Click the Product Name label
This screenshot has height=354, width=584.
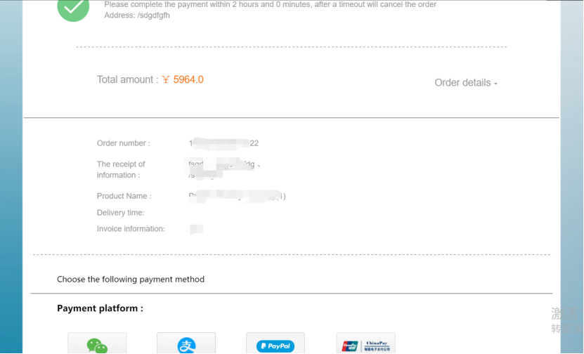point(124,196)
